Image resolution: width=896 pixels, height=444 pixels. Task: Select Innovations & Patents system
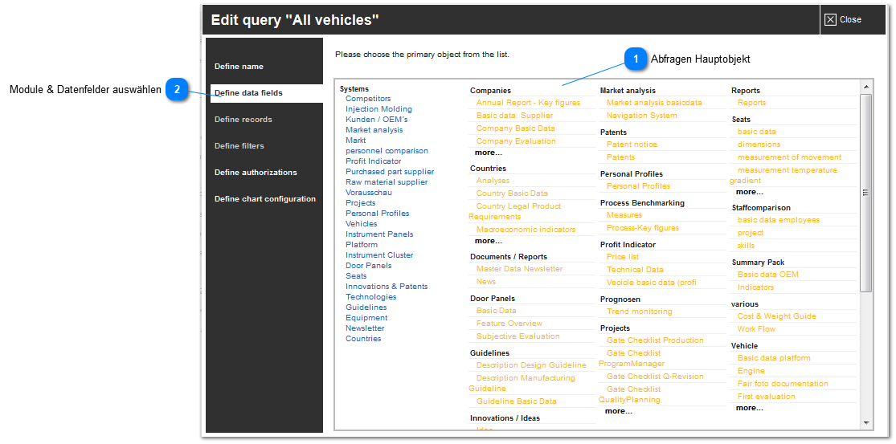coord(387,287)
